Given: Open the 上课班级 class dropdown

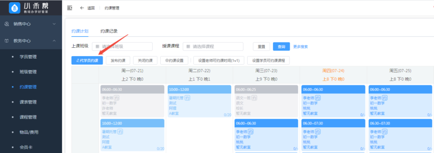Looking at the screenshot, I should (x=122, y=47).
